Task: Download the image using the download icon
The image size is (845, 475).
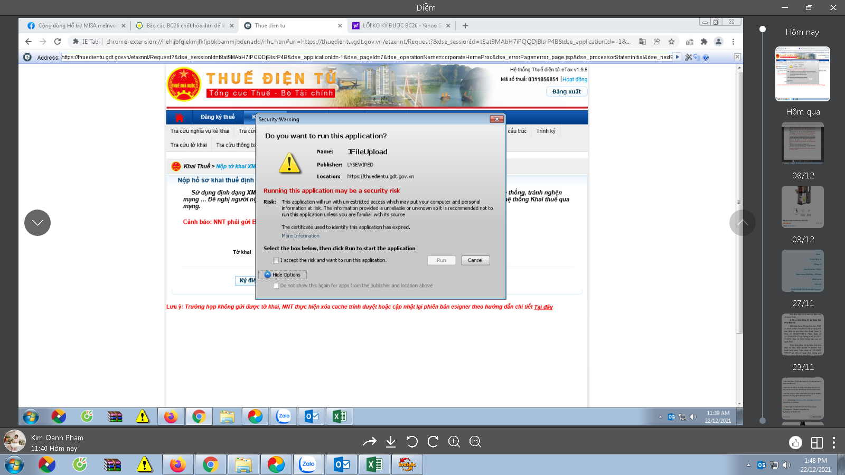Action: 391,442
